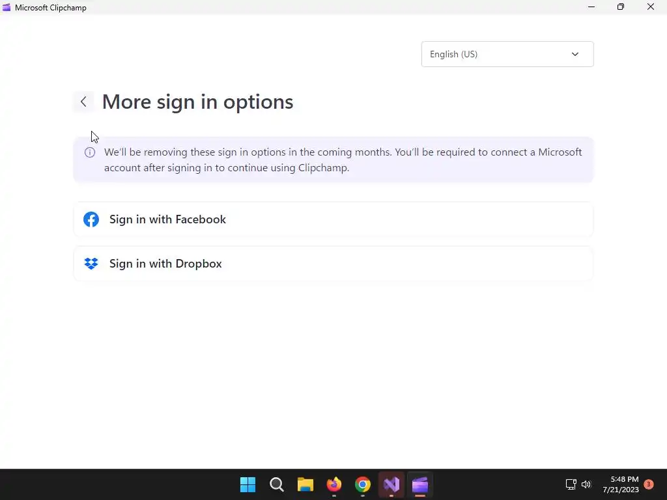This screenshot has width=667, height=500.
Task: Choose Sign in with Dropbox
Action: tap(333, 264)
